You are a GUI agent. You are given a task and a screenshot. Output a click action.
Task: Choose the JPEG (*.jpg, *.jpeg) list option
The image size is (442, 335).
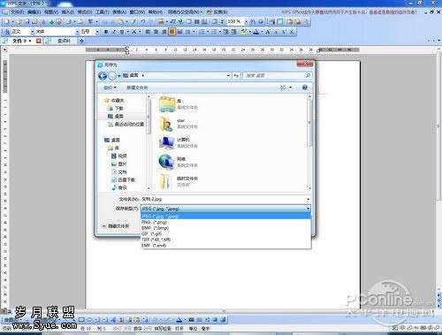pyautogui.click(x=226, y=217)
